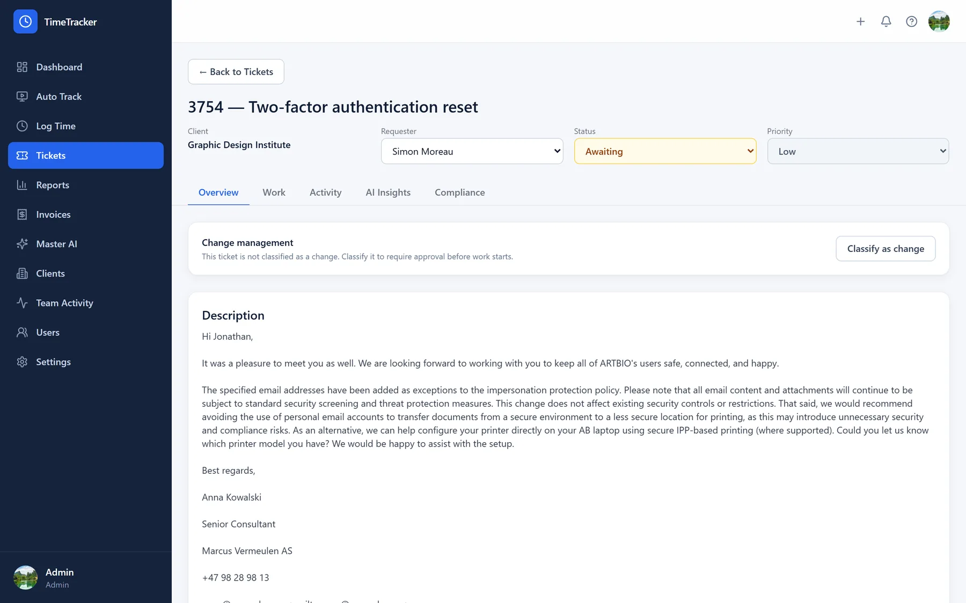Click the Hi Jonathan greeting line
Screen dimensions: 966x603
pos(227,337)
